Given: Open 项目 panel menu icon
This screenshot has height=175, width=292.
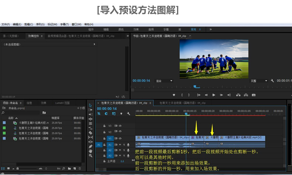Looking at the screenshot, I should tap(20, 103).
